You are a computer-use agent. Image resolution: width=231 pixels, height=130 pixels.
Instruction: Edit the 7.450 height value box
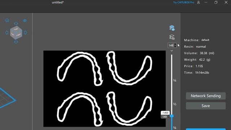[165, 113]
